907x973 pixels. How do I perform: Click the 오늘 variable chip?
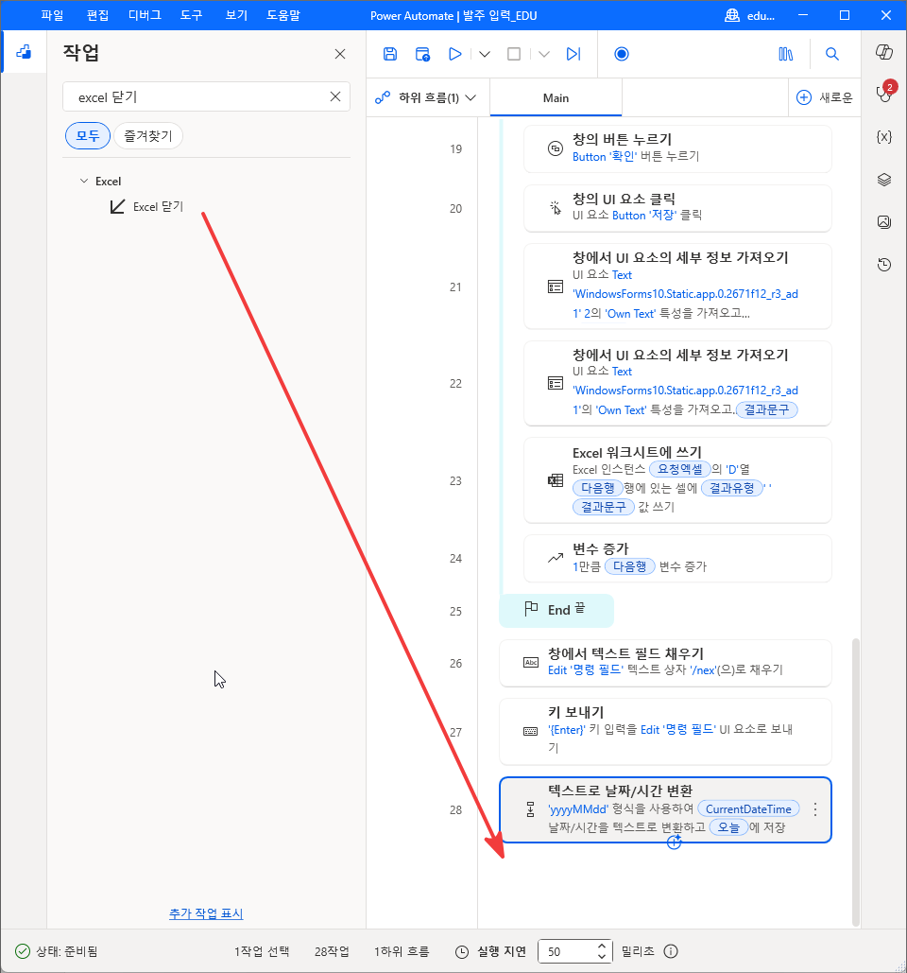[x=728, y=827]
